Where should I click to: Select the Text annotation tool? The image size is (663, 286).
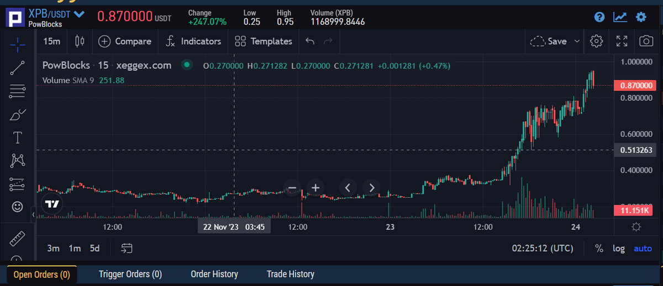pyautogui.click(x=18, y=137)
